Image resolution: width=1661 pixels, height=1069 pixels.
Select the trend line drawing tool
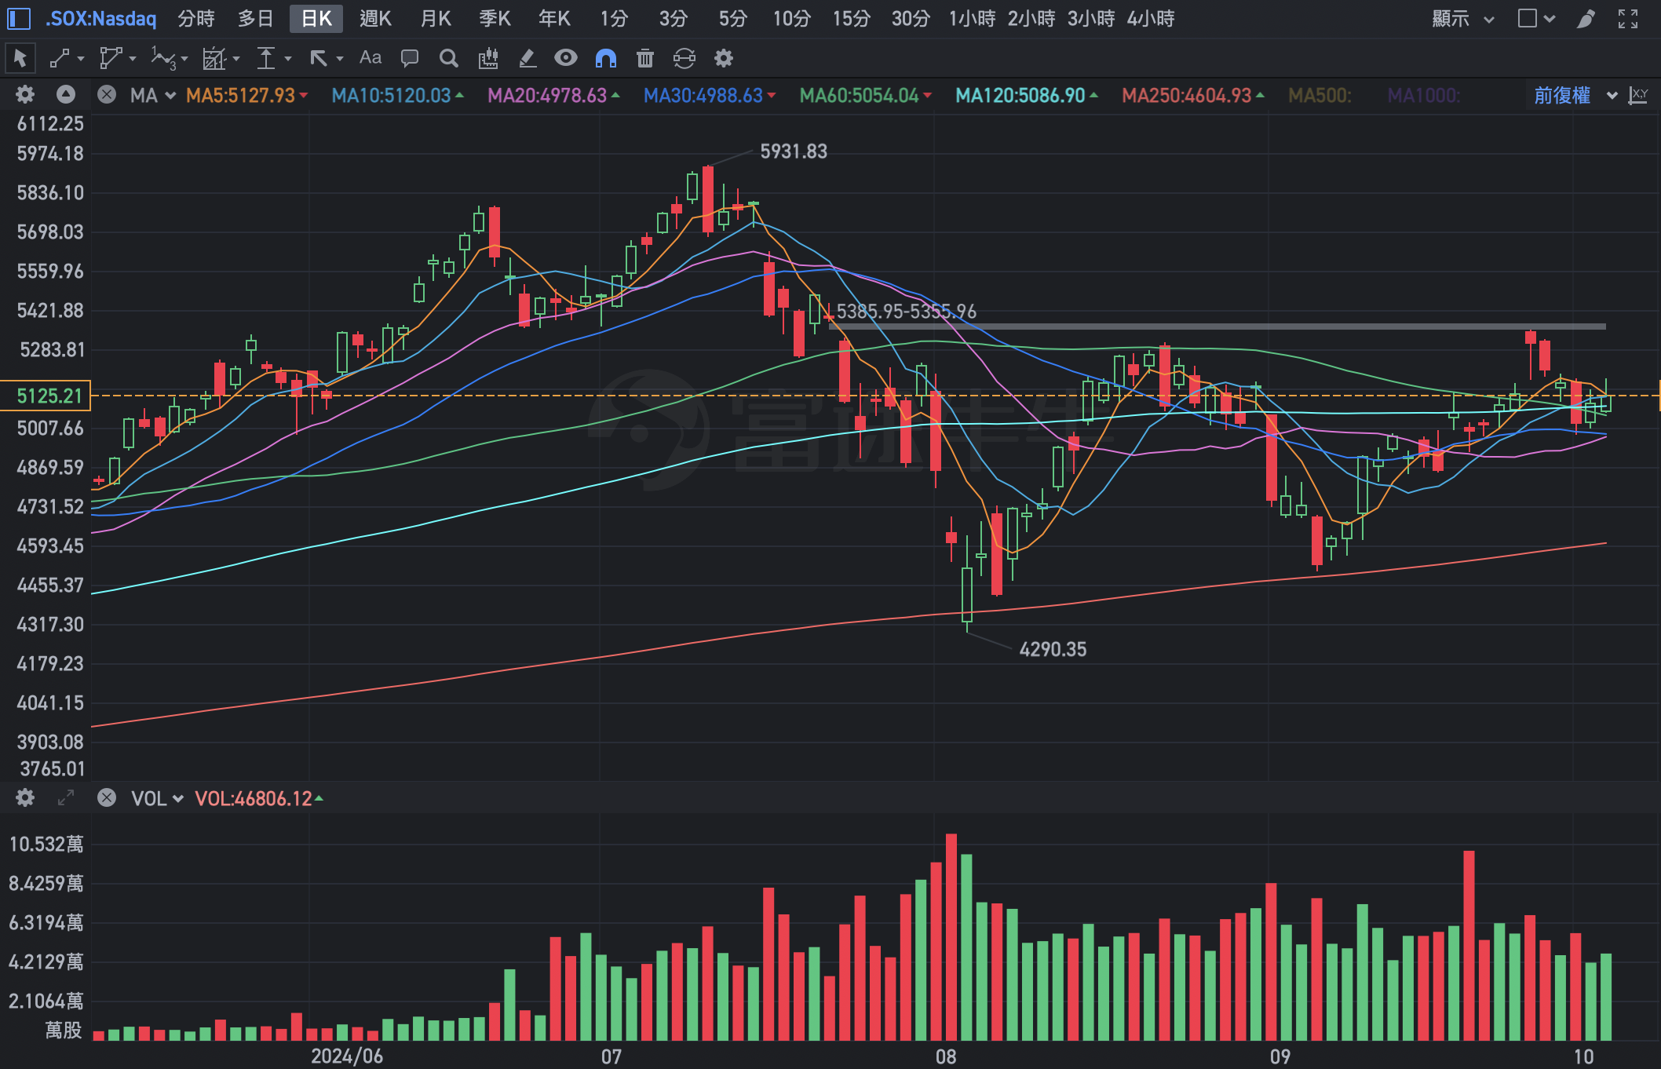(60, 58)
